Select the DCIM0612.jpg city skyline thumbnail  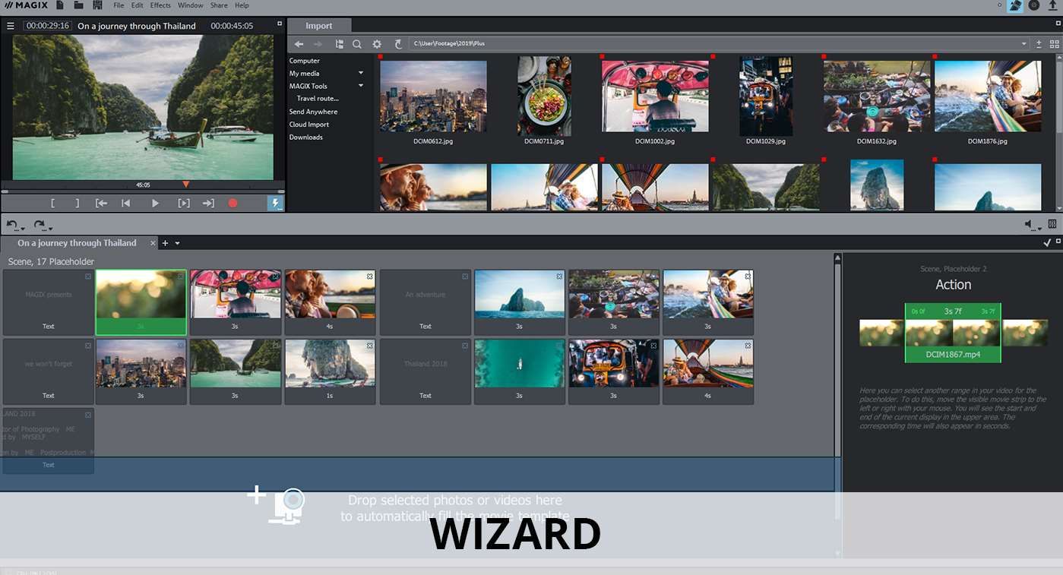coord(433,96)
